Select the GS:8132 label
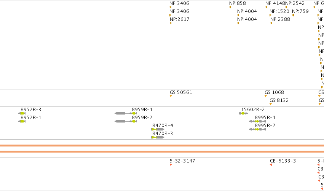 click(x=279, y=100)
